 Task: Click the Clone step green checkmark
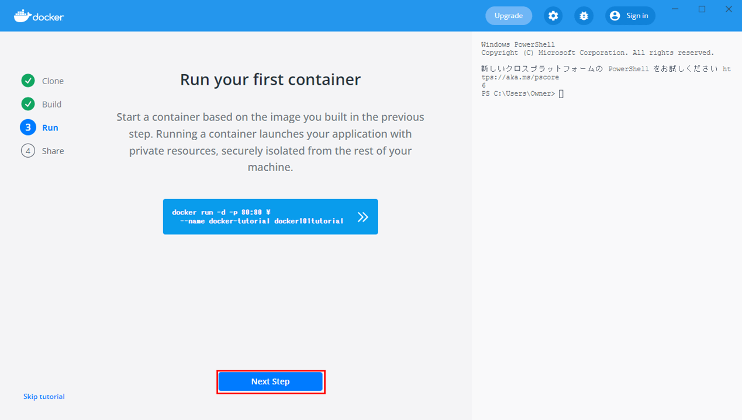click(28, 81)
